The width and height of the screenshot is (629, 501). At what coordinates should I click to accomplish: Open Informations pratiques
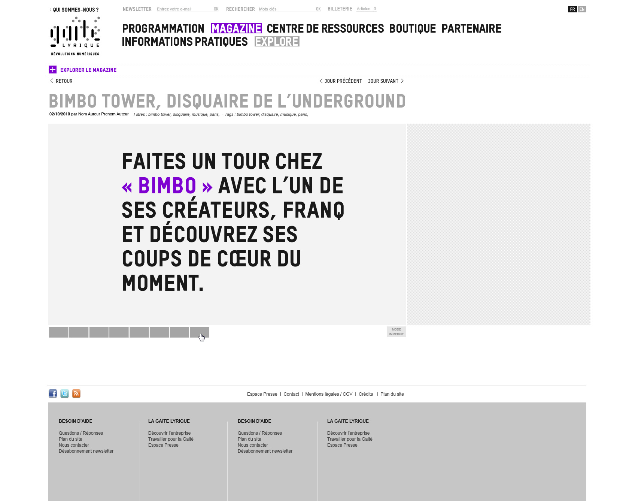coord(185,42)
